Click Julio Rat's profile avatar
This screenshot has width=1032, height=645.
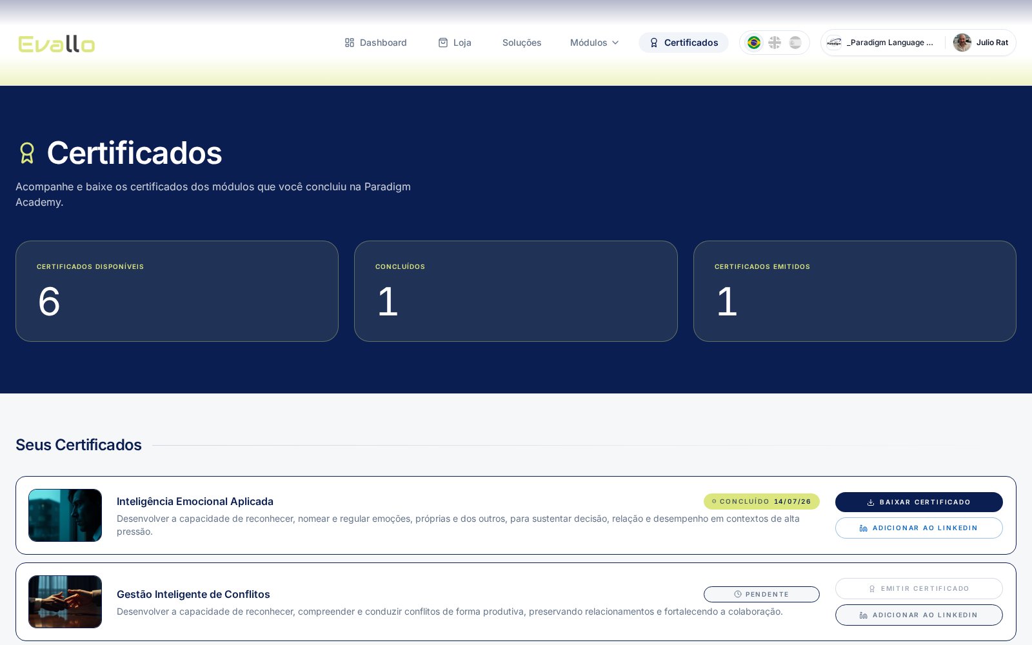(962, 43)
